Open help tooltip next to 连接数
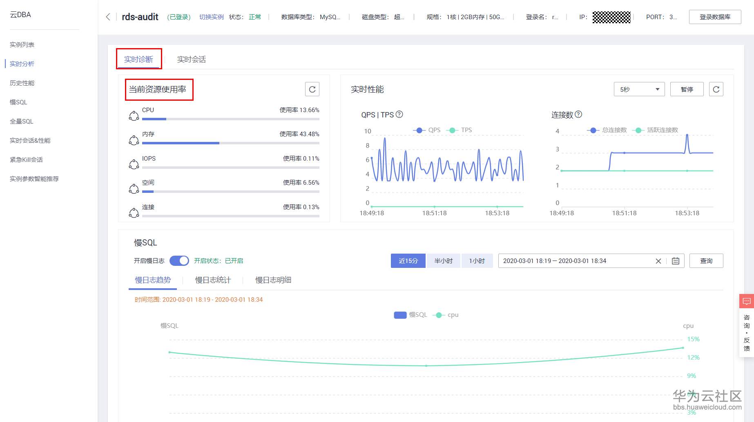This screenshot has height=422, width=754. pos(578,115)
